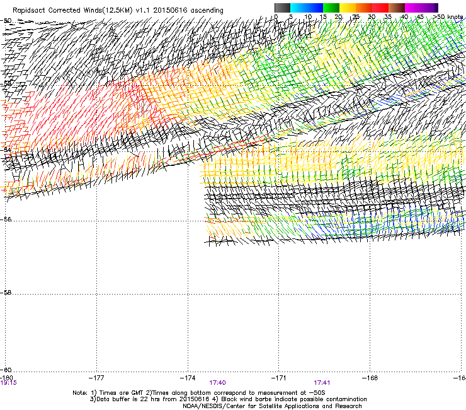
Task: Click the -174 longitude axis label
Action: (x=188, y=378)
